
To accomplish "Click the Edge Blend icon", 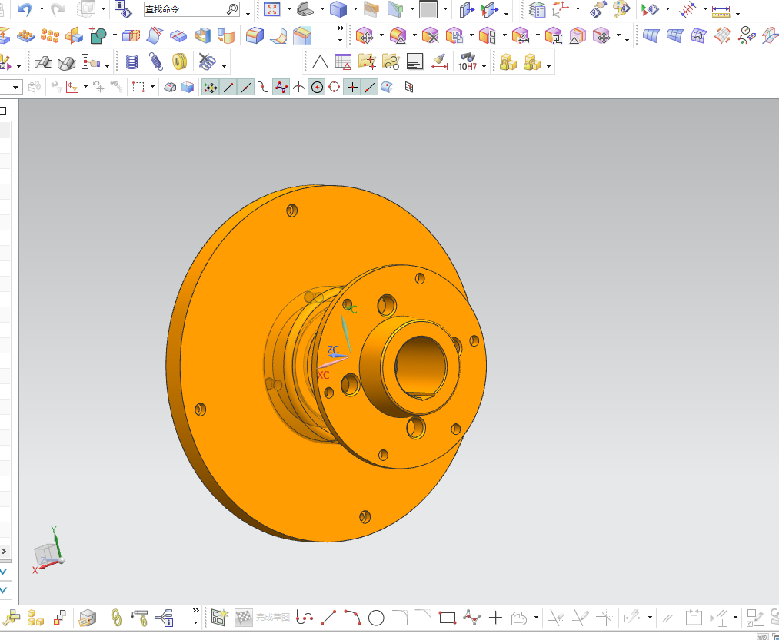I will click(255, 35).
